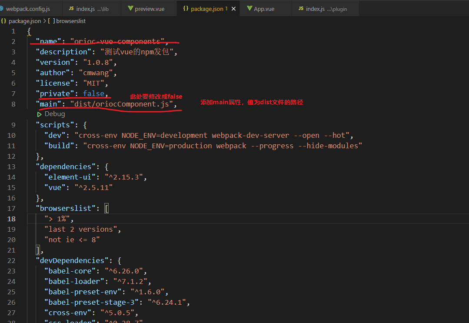Click line number 18 in the gutter
The height and width of the screenshot is (323, 469).
[11, 219]
